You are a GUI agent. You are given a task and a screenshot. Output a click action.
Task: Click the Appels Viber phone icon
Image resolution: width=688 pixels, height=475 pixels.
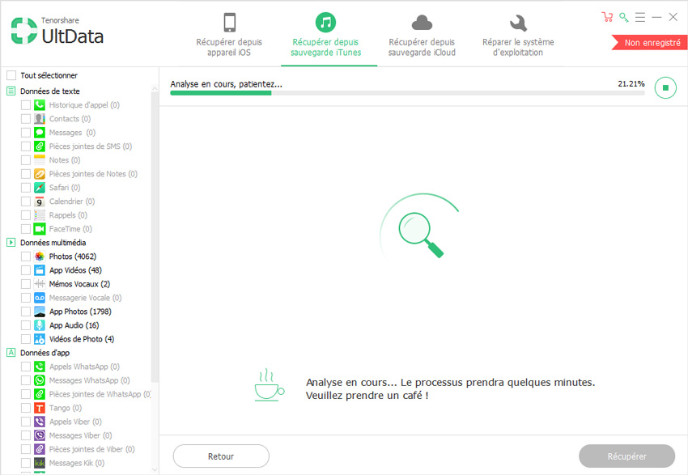click(40, 422)
